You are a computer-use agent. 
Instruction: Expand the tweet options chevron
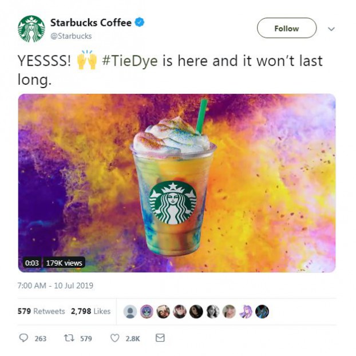[331, 29]
